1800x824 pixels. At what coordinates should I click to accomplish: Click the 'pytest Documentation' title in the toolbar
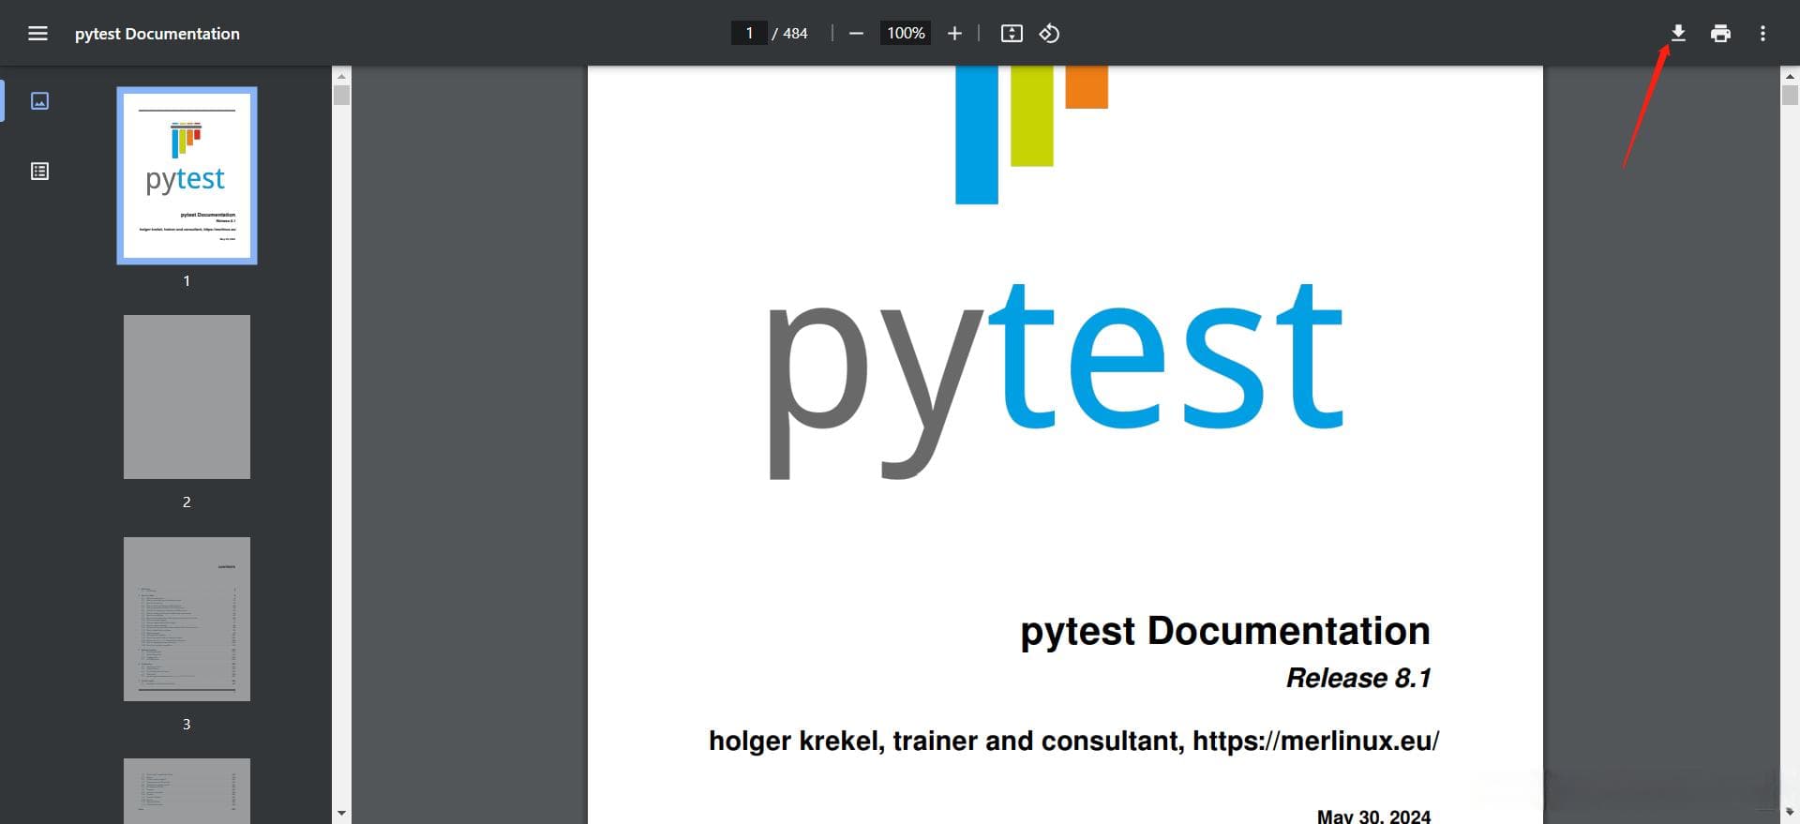(x=157, y=34)
